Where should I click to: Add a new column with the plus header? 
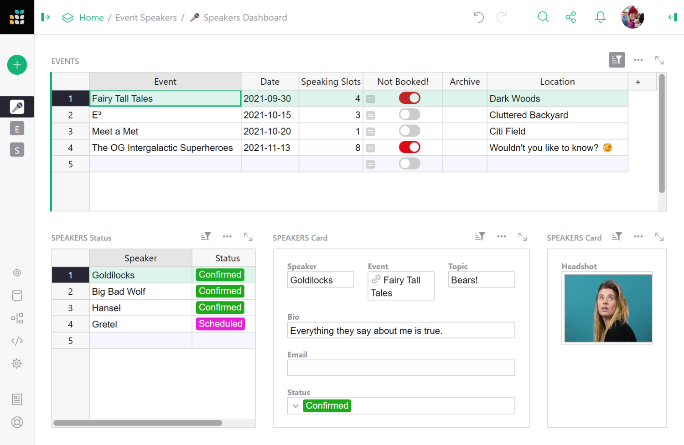[637, 82]
